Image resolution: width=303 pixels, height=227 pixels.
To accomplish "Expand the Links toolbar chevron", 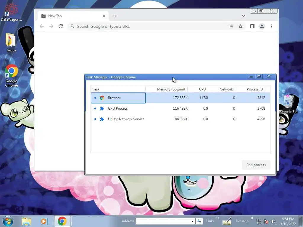I will click(x=218, y=218).
